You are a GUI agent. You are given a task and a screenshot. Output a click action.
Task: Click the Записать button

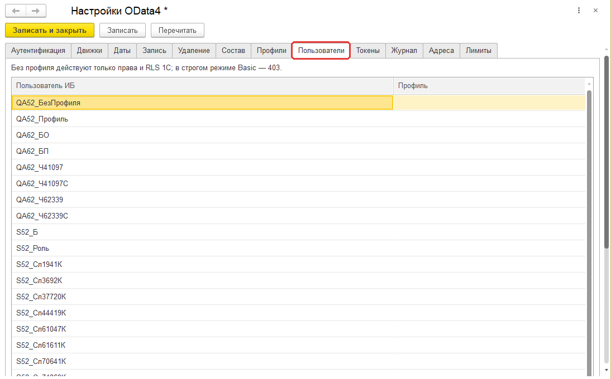[x=122, y=30]
